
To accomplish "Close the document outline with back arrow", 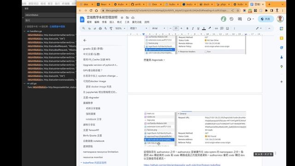I will (85, 40).
